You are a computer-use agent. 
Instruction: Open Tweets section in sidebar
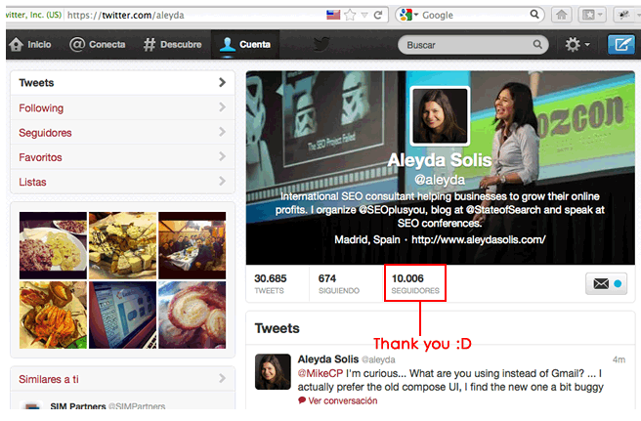point(122,83)
